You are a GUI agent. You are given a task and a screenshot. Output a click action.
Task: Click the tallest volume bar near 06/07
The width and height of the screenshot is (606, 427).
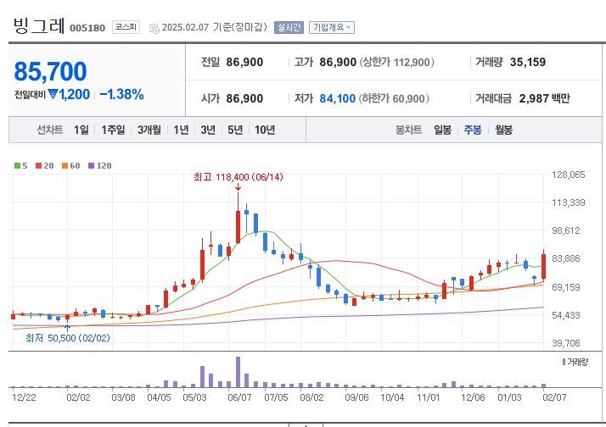[238, 372]
